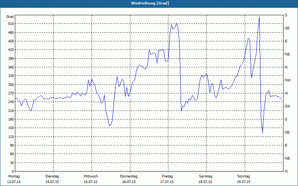Click the 510 y-axis label
This screenshot has width=298, height=186.
(x=11, y=24)
